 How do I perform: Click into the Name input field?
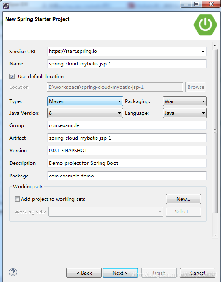[x=127, y=64]
